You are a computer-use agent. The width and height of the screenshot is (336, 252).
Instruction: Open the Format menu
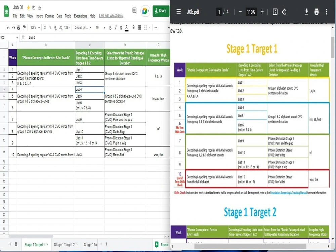(49, 16)
